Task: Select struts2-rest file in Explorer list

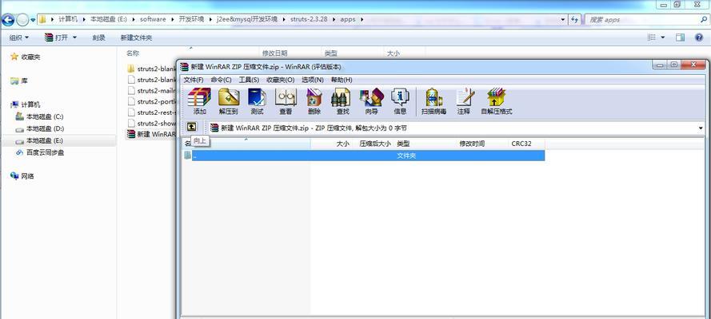Action: point(151,112)
